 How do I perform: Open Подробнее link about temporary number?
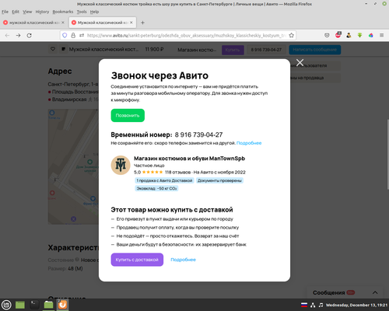click(x=249, y=143)
